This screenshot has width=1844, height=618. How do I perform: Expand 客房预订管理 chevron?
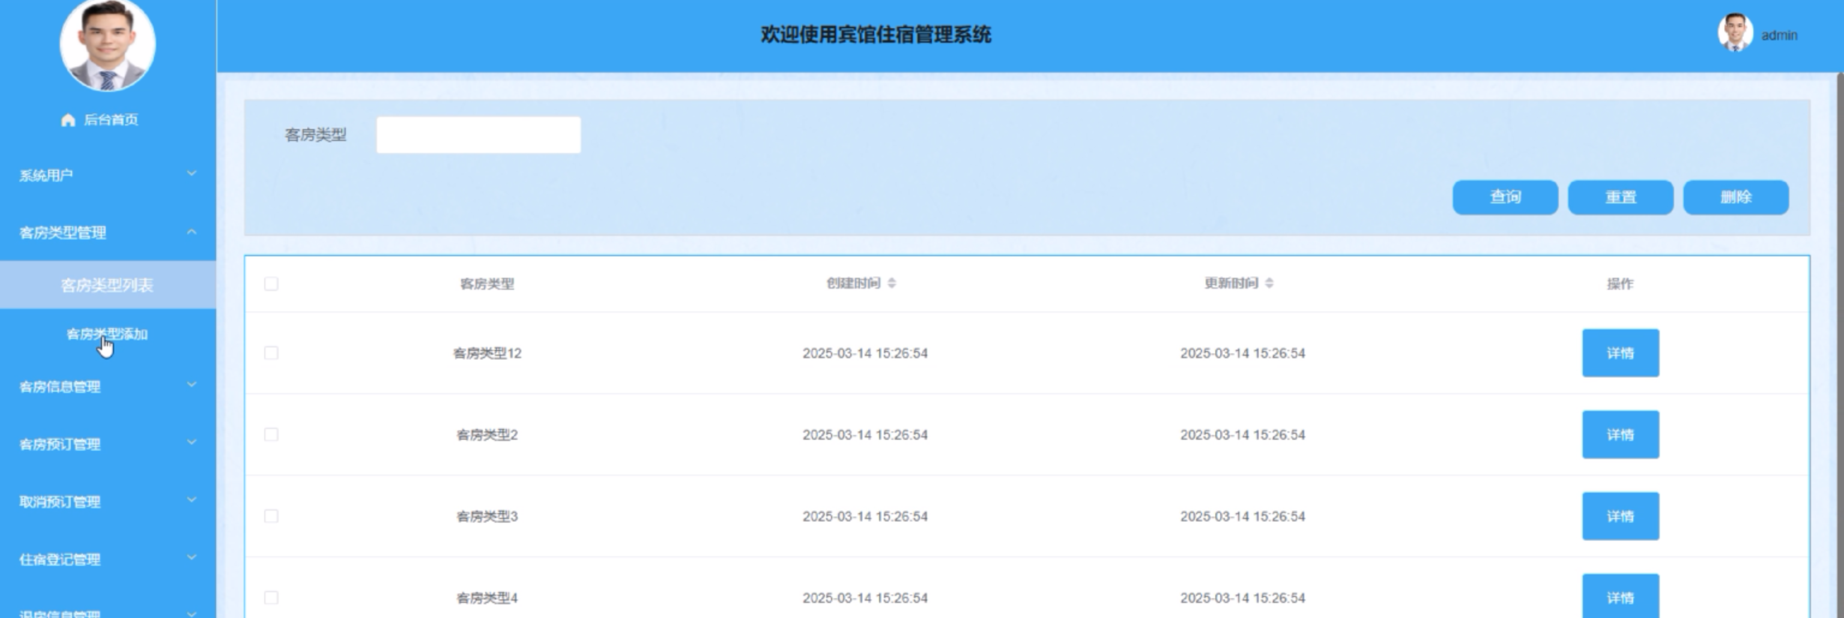(191, 443)
